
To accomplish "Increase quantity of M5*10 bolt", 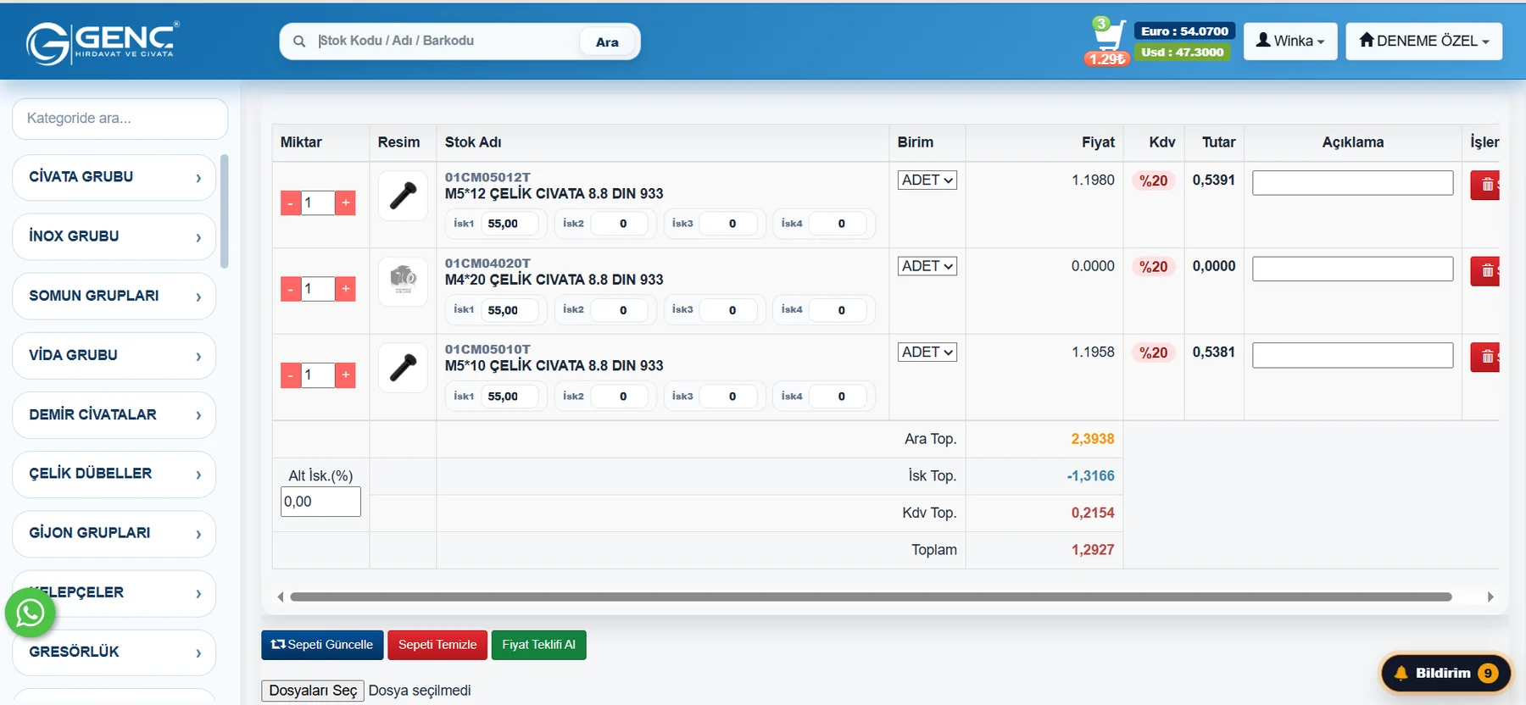I will tap(345, 375).
